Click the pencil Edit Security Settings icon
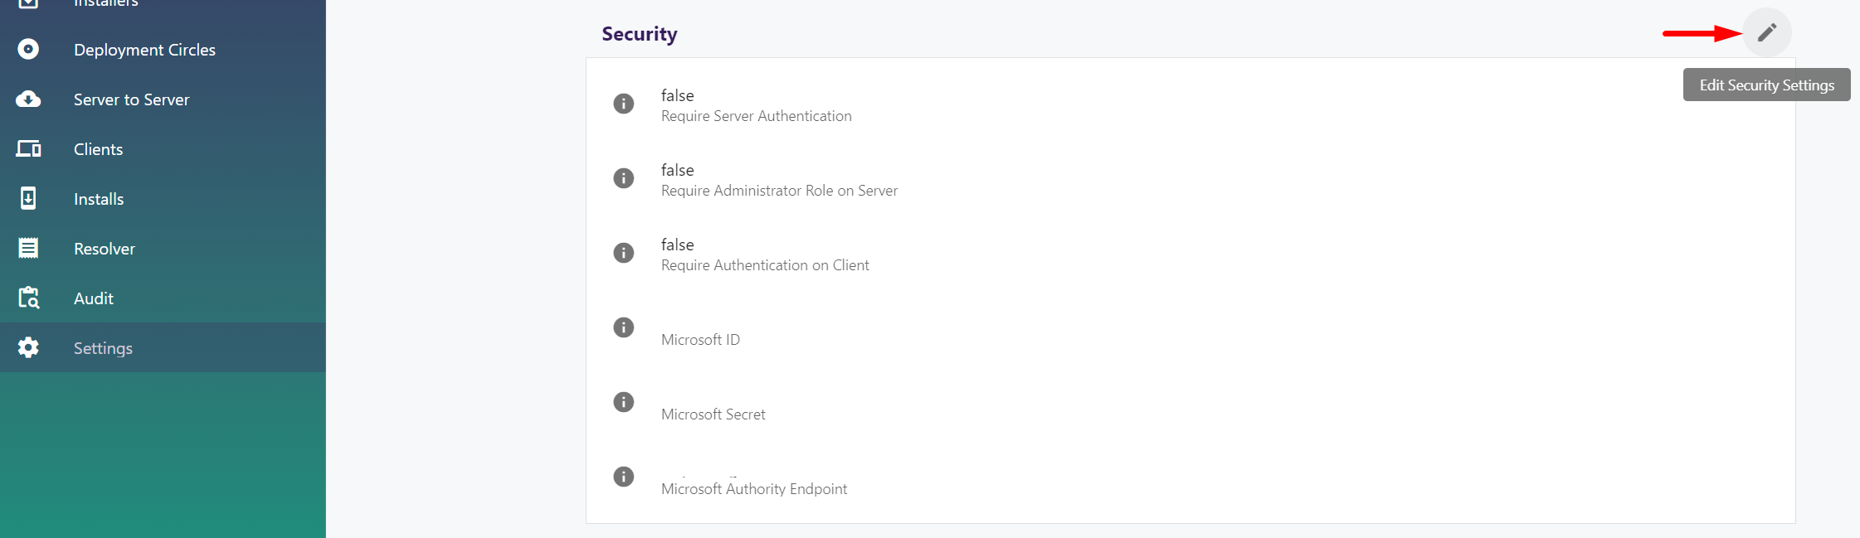This screenshot has width=1860, height=538. [x=1766, y=32]
